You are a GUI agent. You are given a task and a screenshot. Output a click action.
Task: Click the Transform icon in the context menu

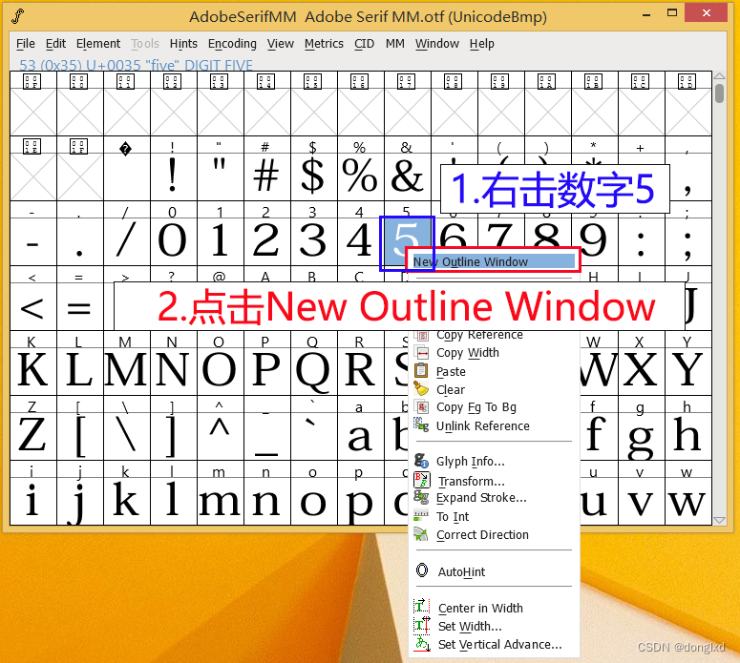coord(422,480)
